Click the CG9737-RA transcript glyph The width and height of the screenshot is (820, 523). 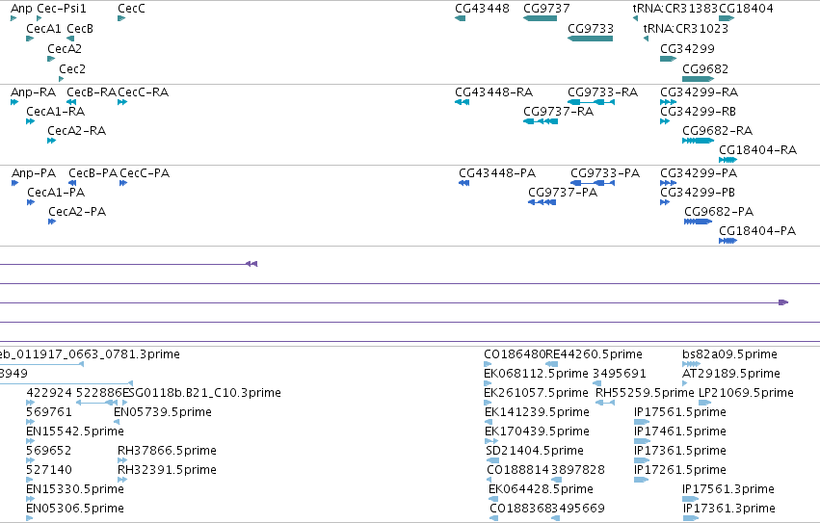coord(540,121)
